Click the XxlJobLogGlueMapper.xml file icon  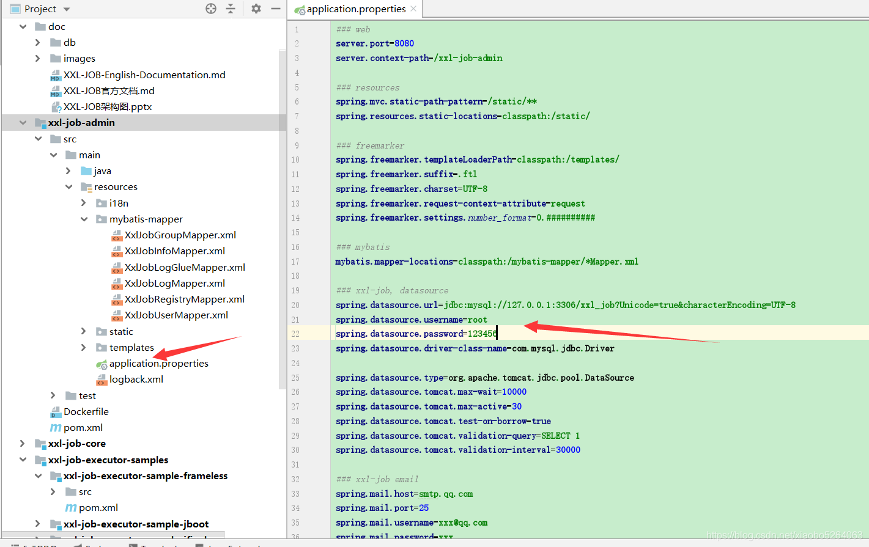point(117,268)
